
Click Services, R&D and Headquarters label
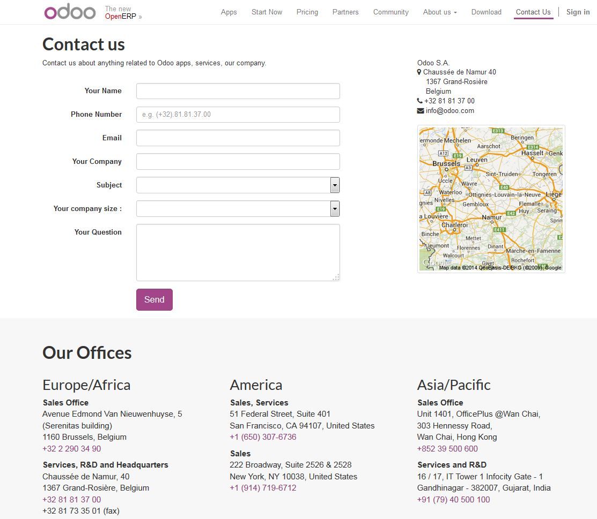click(106, 464)
